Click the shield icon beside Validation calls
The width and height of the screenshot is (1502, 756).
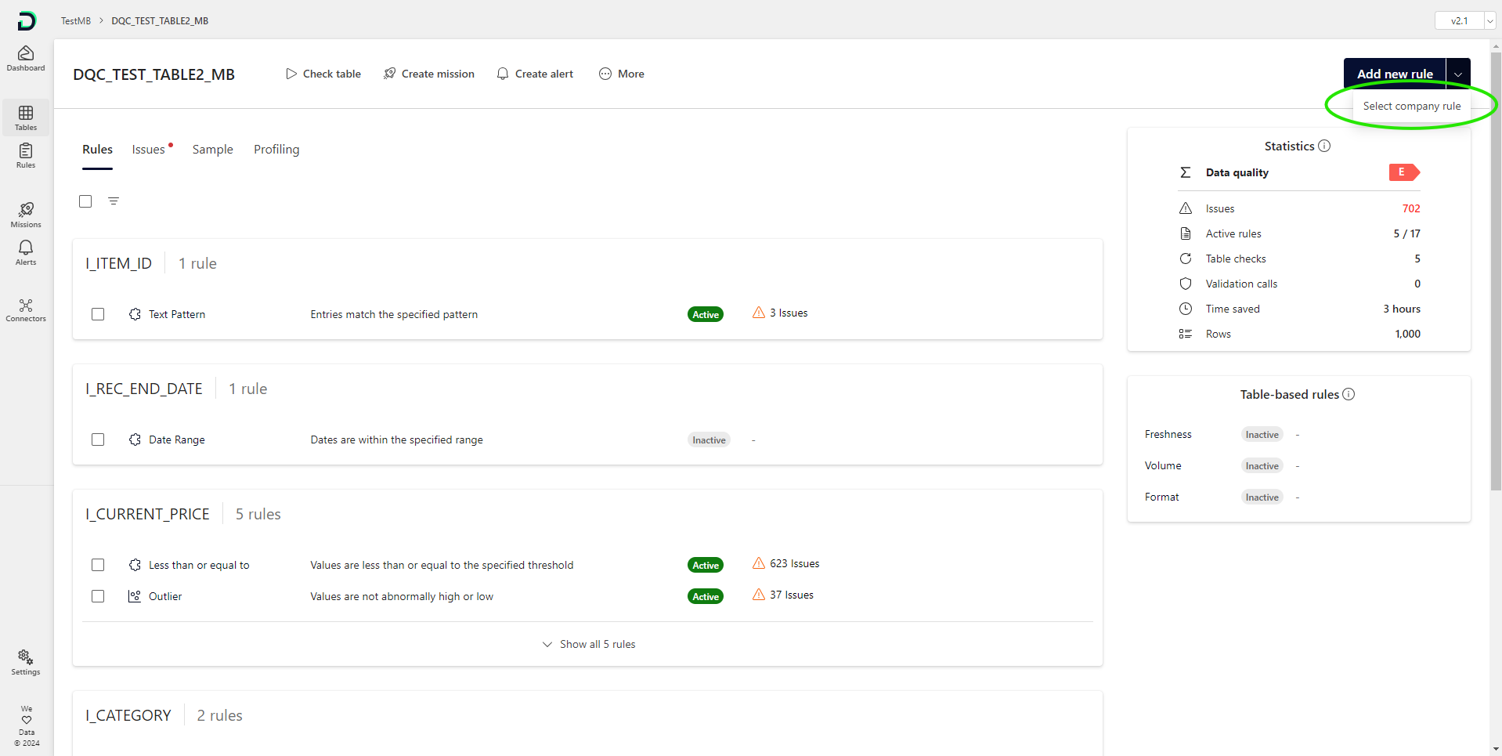pyautogui.click(x=1186, y=284)
